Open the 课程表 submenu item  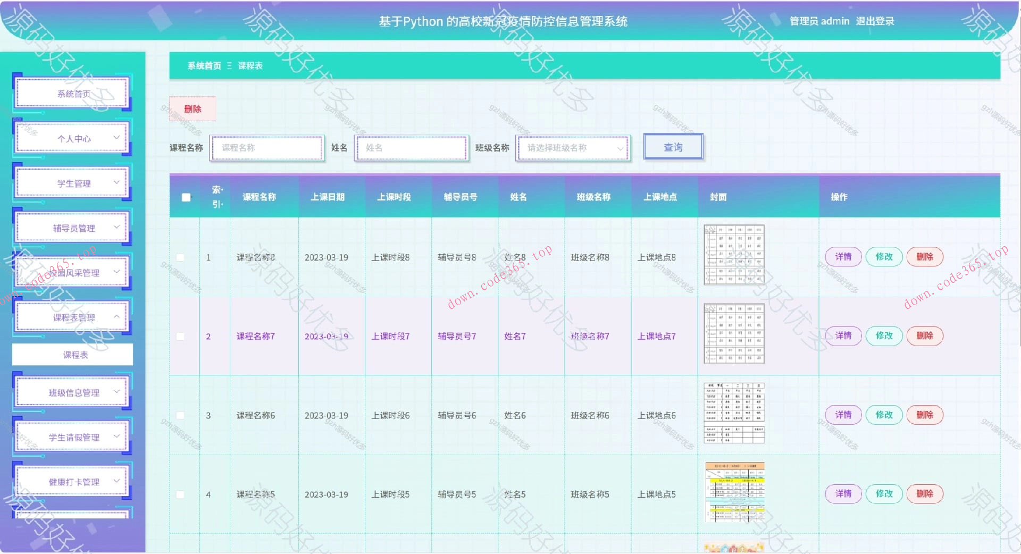pyautogui.click(x=73, y=354)
